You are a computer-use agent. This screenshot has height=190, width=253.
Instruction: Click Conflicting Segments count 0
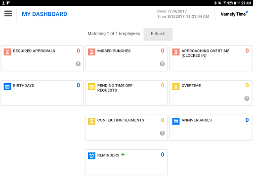pyautogui.click(x=163, y=120)
